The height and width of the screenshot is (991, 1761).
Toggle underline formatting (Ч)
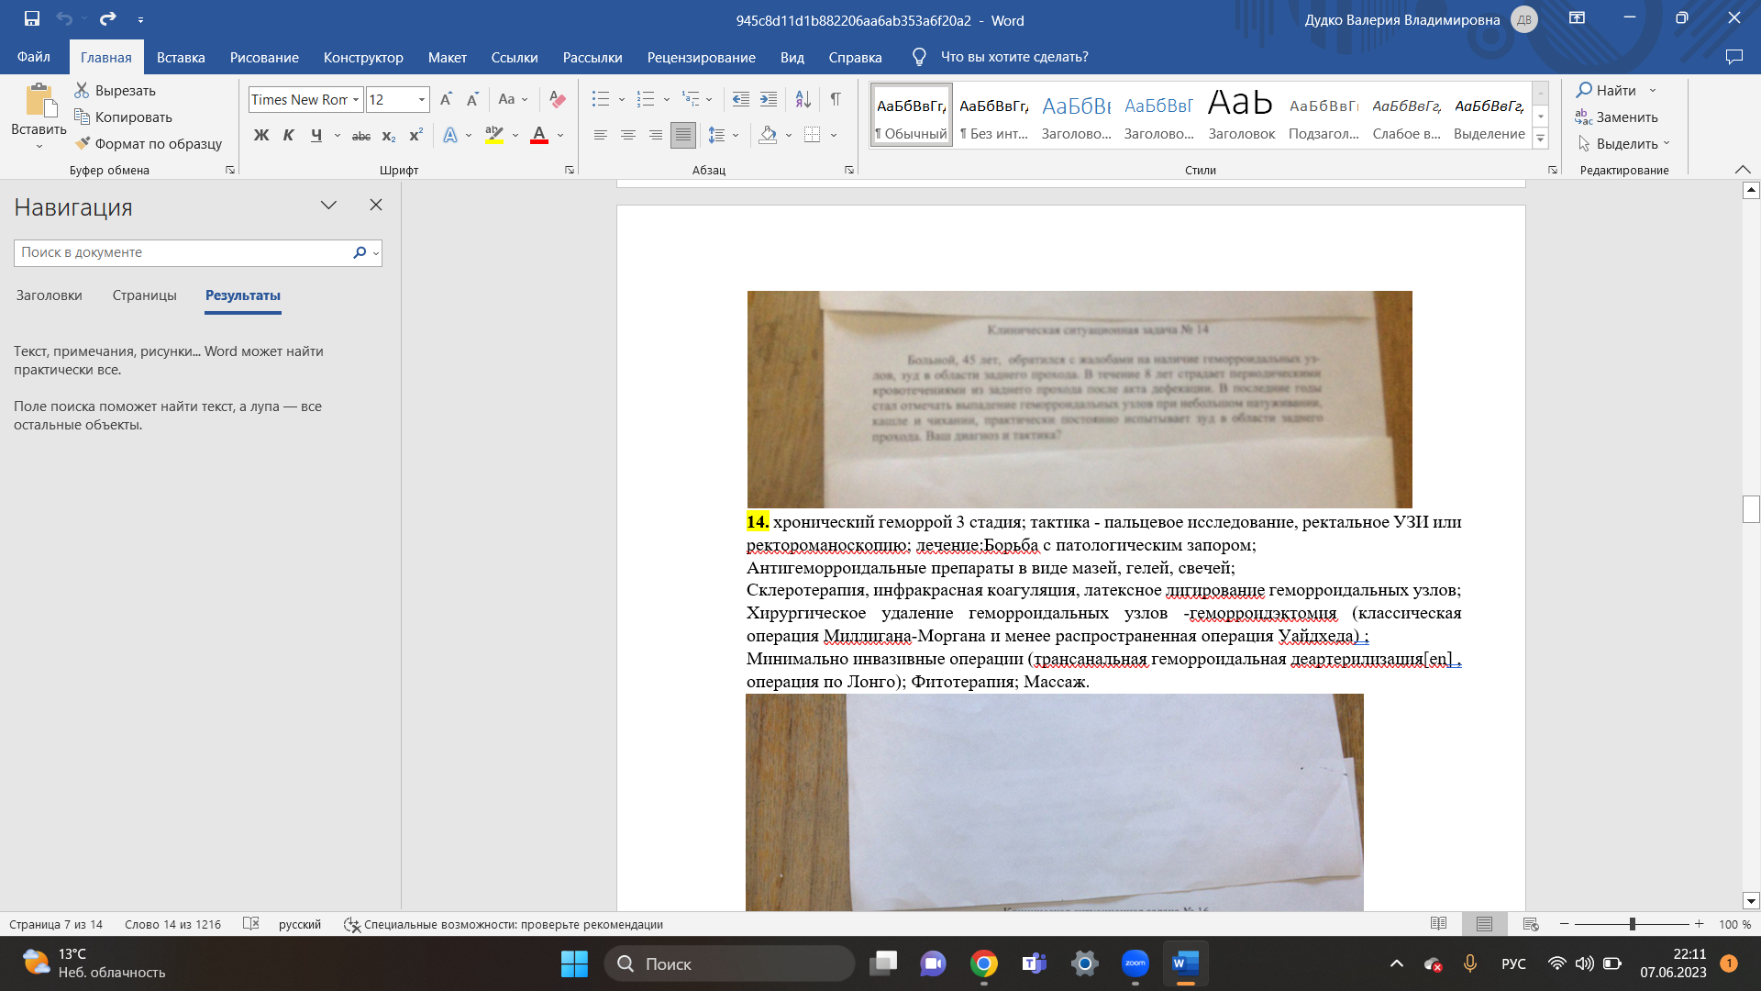point(316,135)
